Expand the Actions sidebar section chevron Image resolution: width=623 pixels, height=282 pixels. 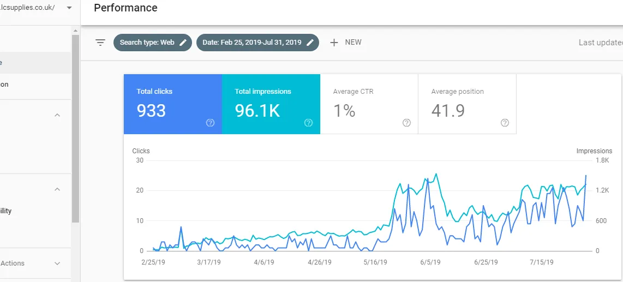point(57,263)
